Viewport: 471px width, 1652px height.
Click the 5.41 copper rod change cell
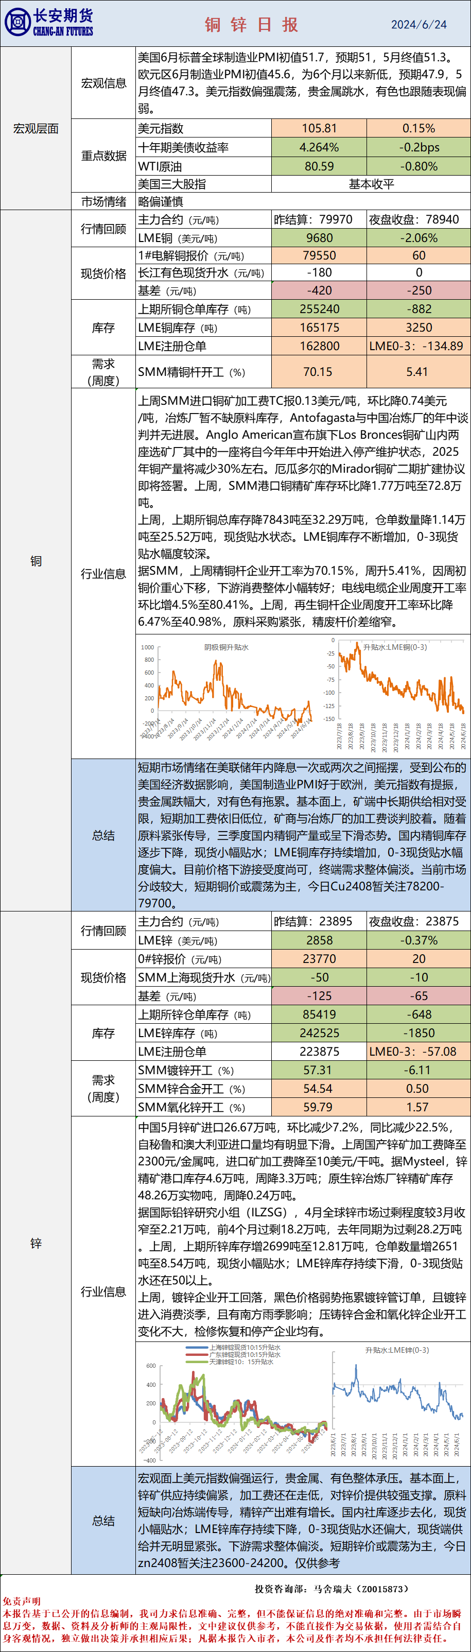click(x=418, y=372)
